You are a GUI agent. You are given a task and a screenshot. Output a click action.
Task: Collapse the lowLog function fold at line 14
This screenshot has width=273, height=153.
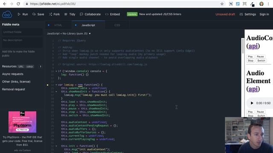(56, 85)
